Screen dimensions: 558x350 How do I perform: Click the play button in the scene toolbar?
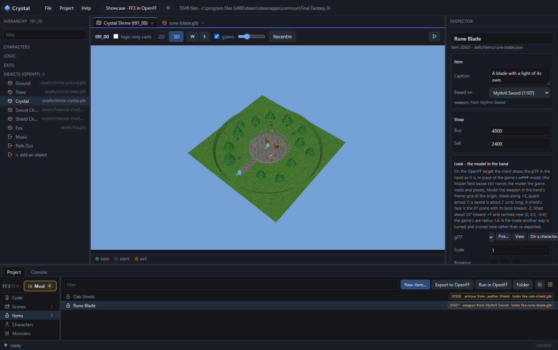click(434, 36)
